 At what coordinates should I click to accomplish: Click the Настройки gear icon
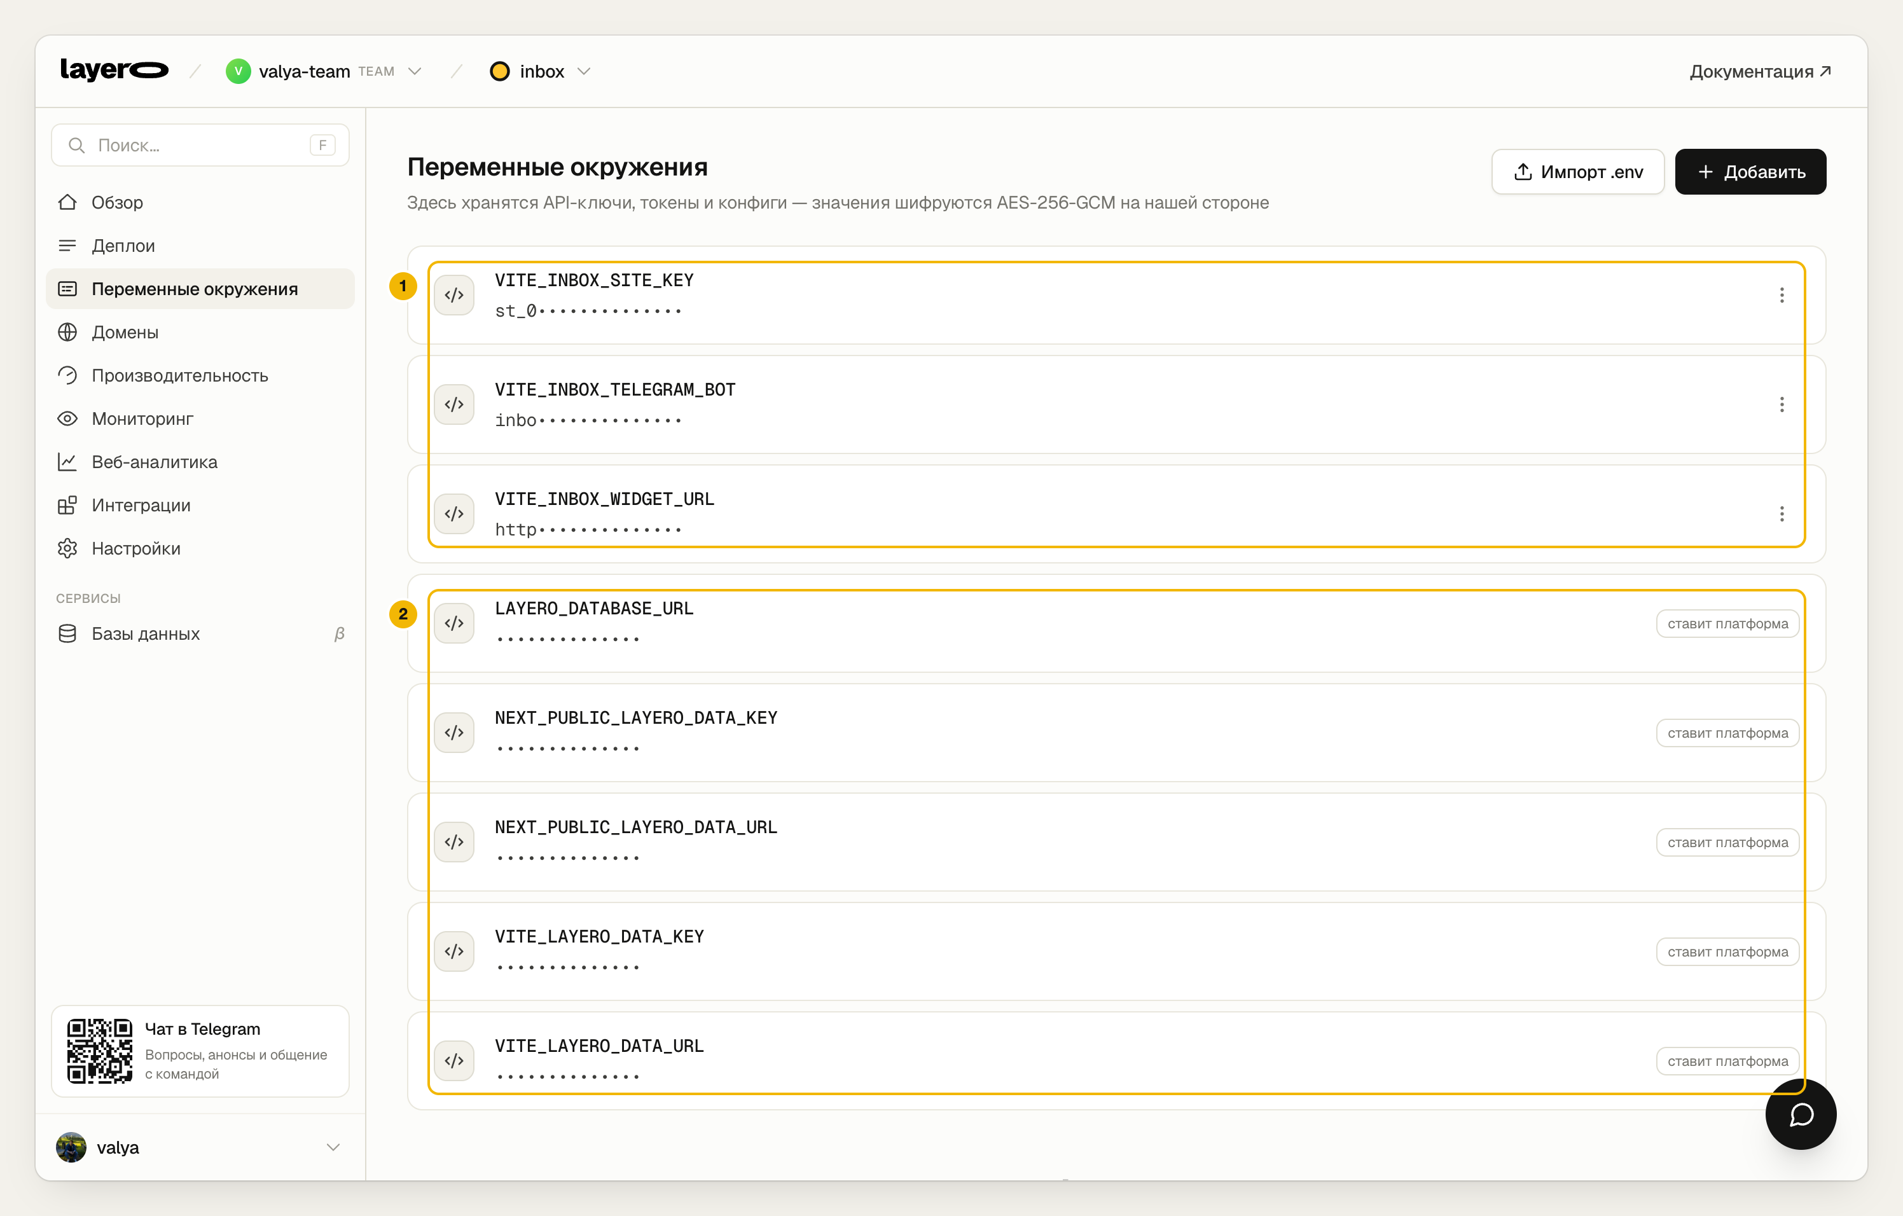coord(67,548)
